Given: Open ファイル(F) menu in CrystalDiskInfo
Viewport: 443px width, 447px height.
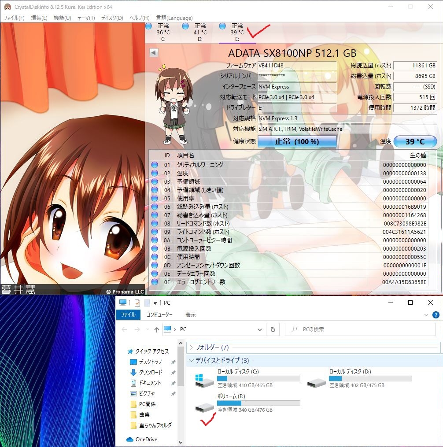Looking at the screenshot, I should pyautogui.click(x=14, y=18).
